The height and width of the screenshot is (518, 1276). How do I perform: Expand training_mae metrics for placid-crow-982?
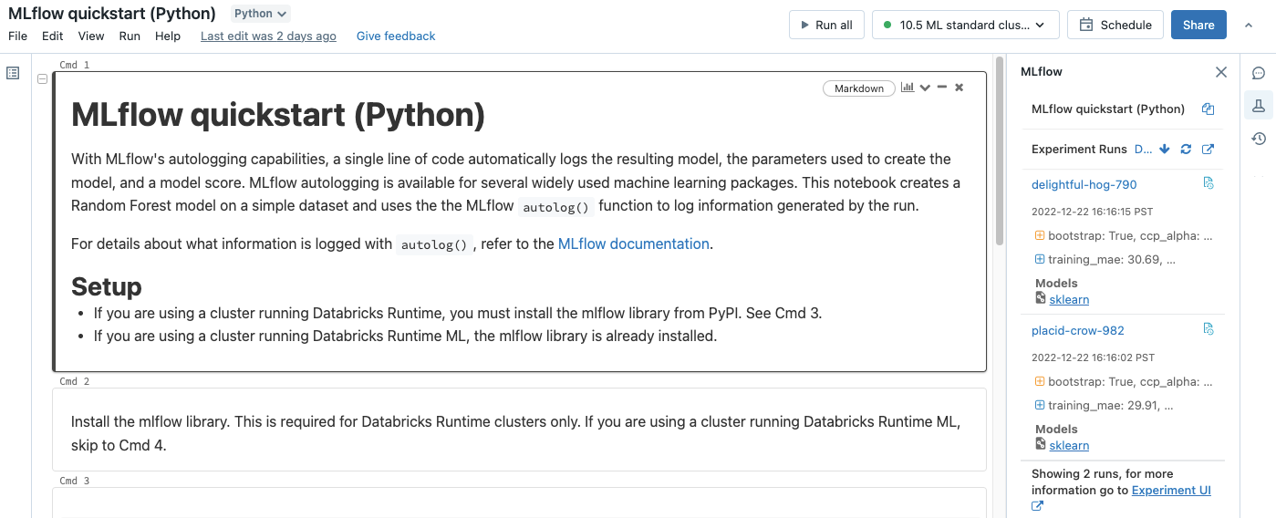tap(1040, 405)
